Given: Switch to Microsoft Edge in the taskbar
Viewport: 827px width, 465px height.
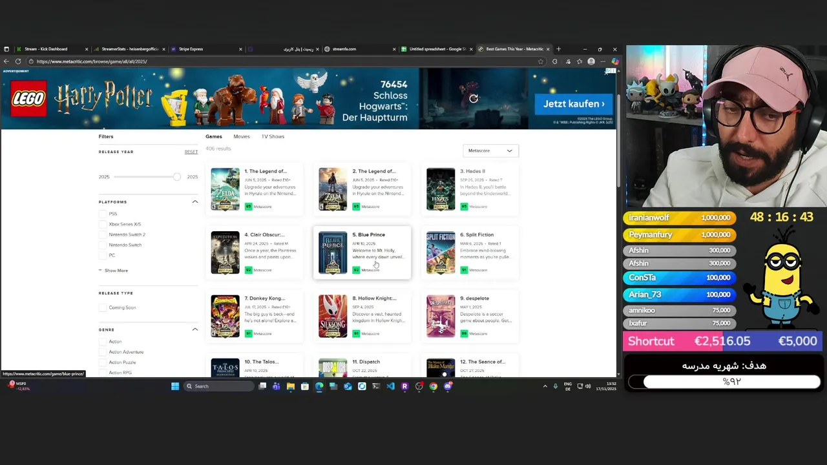Looking at the screenshot, I should [x=319, y=386].
